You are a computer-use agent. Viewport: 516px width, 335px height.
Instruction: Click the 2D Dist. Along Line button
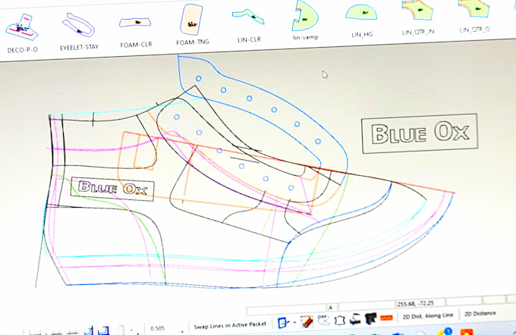pos(428,316)
